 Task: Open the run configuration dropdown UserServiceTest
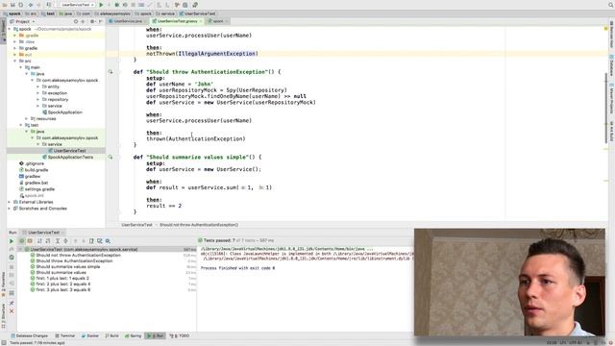coord(75,5)
